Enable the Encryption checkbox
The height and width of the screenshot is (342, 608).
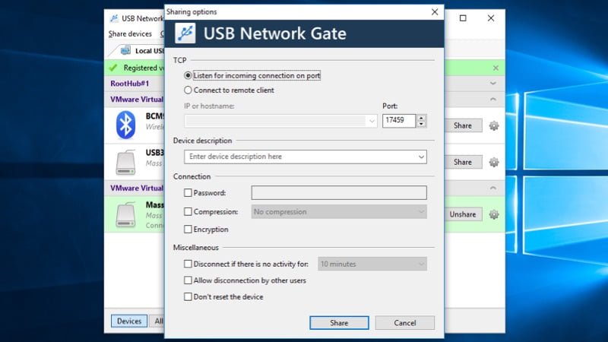click(x=188, y=230)
